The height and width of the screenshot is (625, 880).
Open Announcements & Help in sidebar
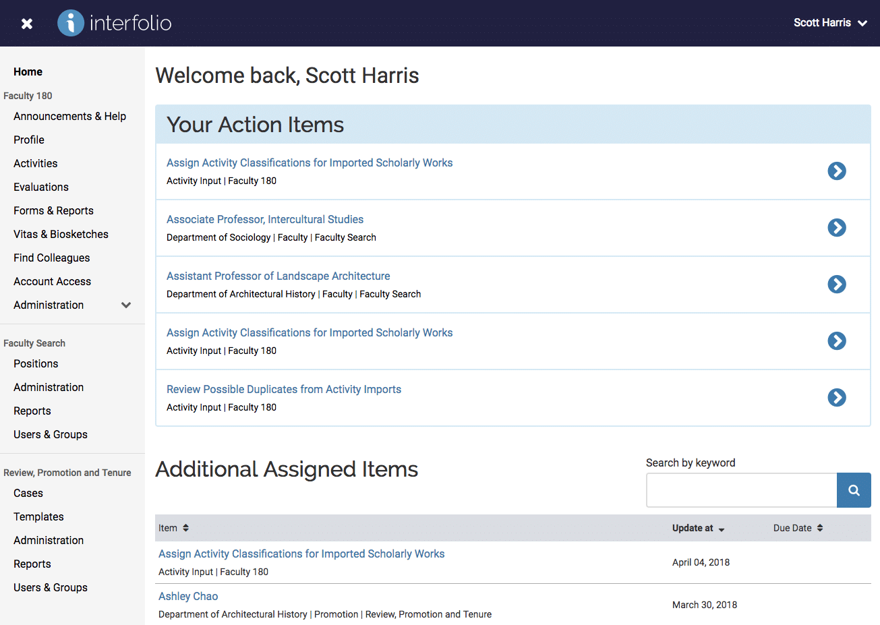[69, 116]
